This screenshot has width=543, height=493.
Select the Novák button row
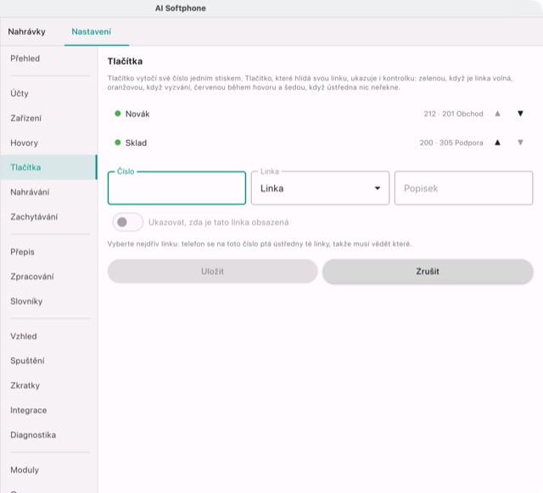point(320,114)
